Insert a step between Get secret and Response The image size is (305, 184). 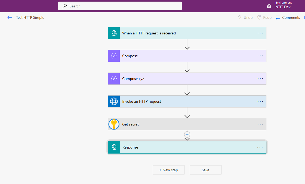pyautogui.click(x=187, y=134)
